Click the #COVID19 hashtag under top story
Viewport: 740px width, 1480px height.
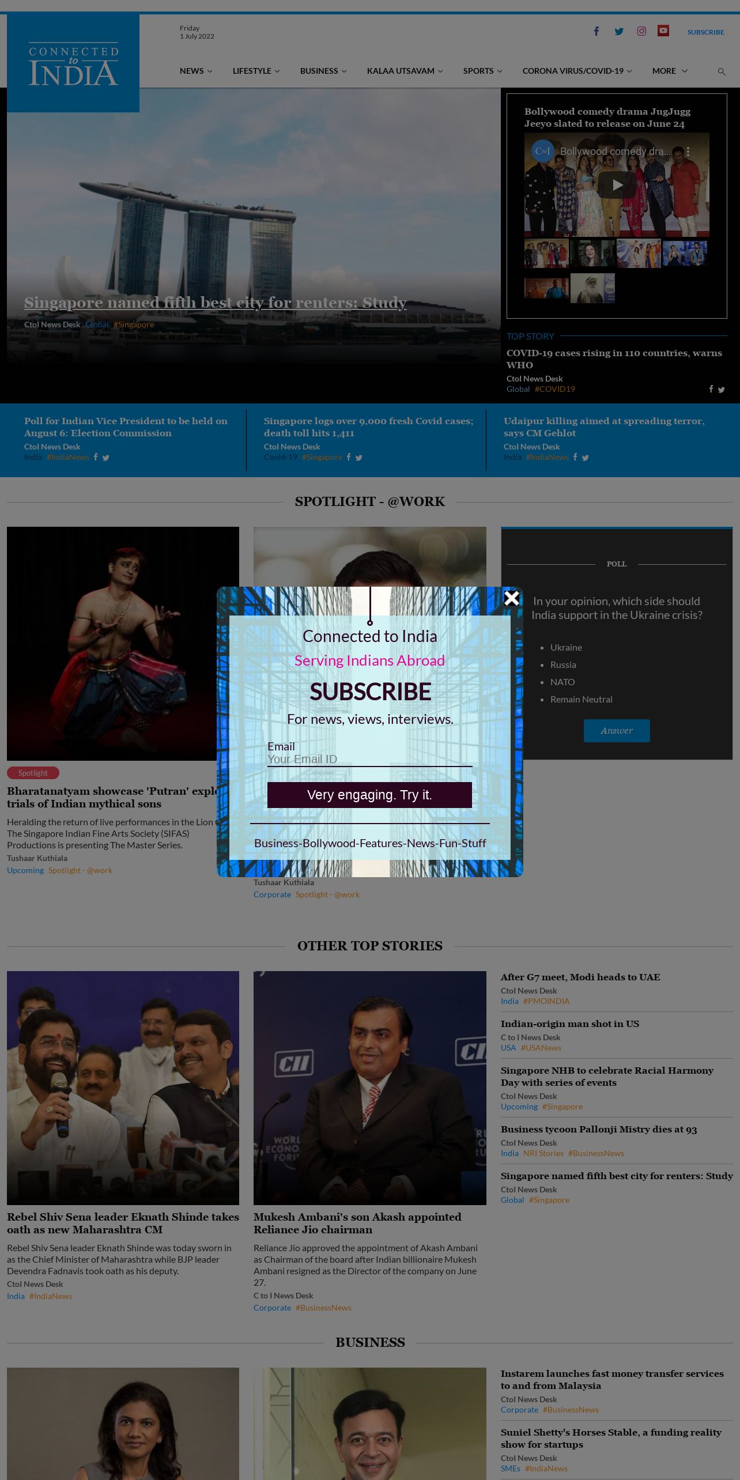pos(555,389)
